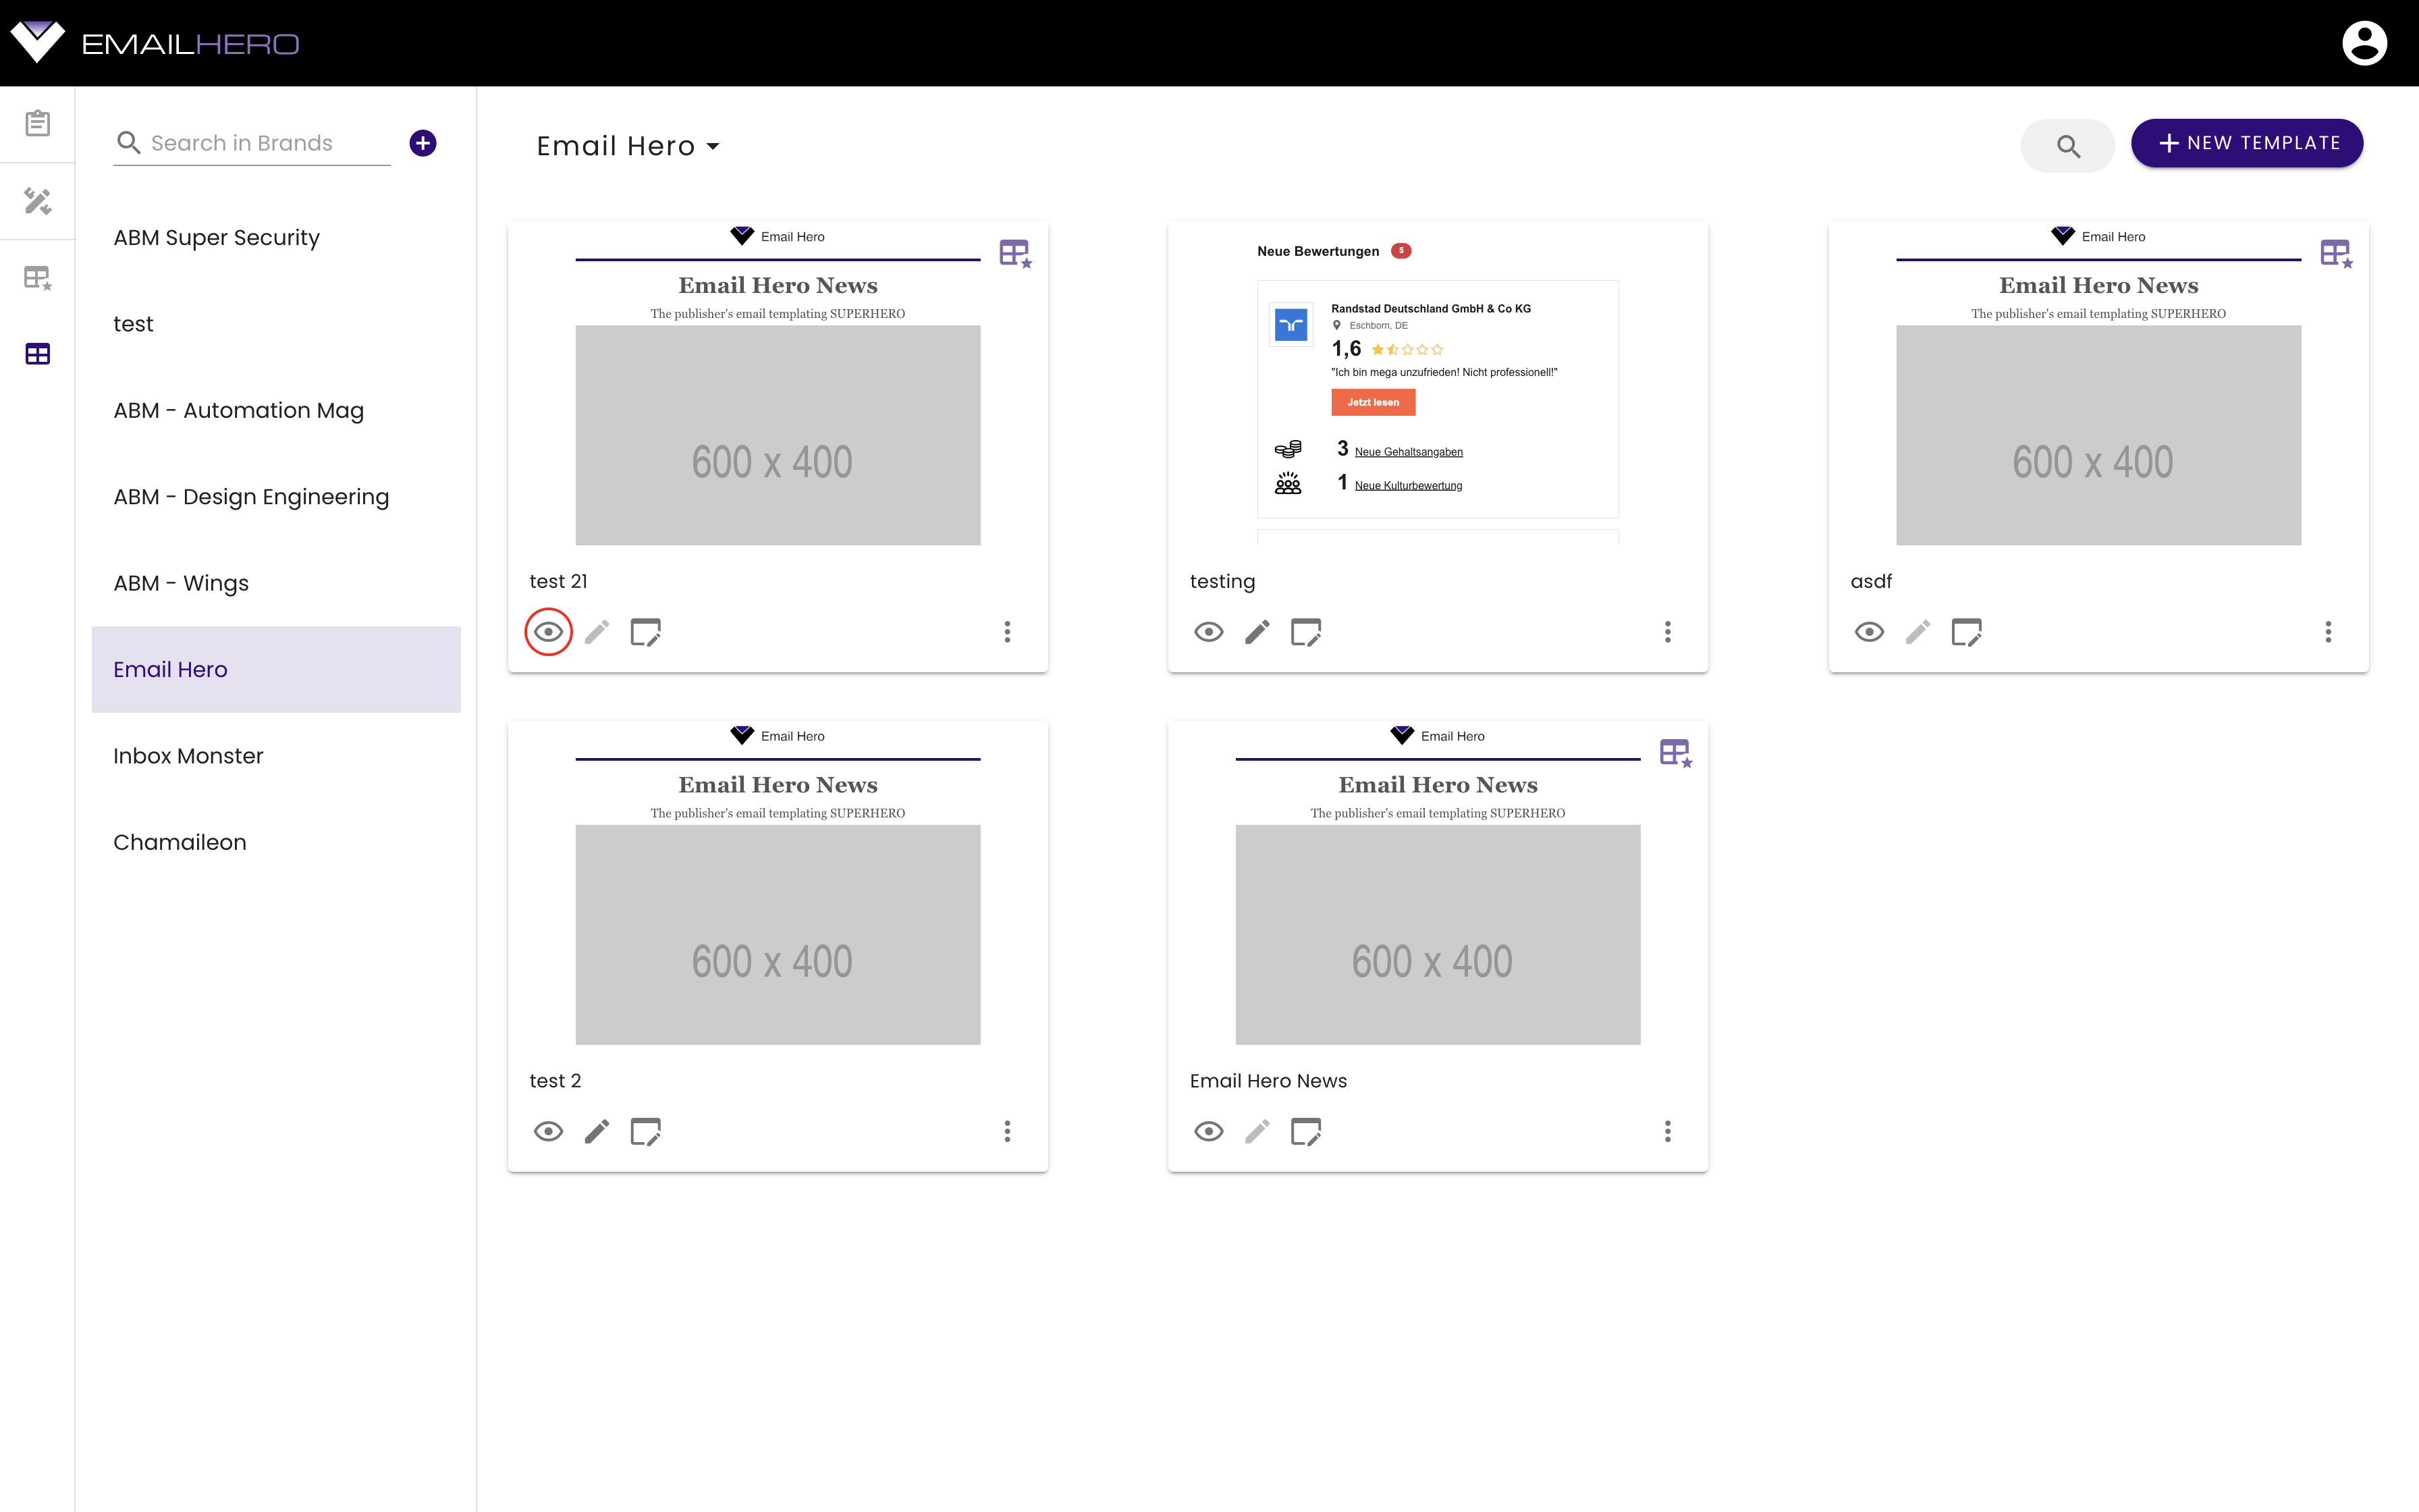This screenshot has width=2419, height=1512.
Task: Click the NEW TEMPLATE button
Action: pyautogui.click(x=2247, y=143)
